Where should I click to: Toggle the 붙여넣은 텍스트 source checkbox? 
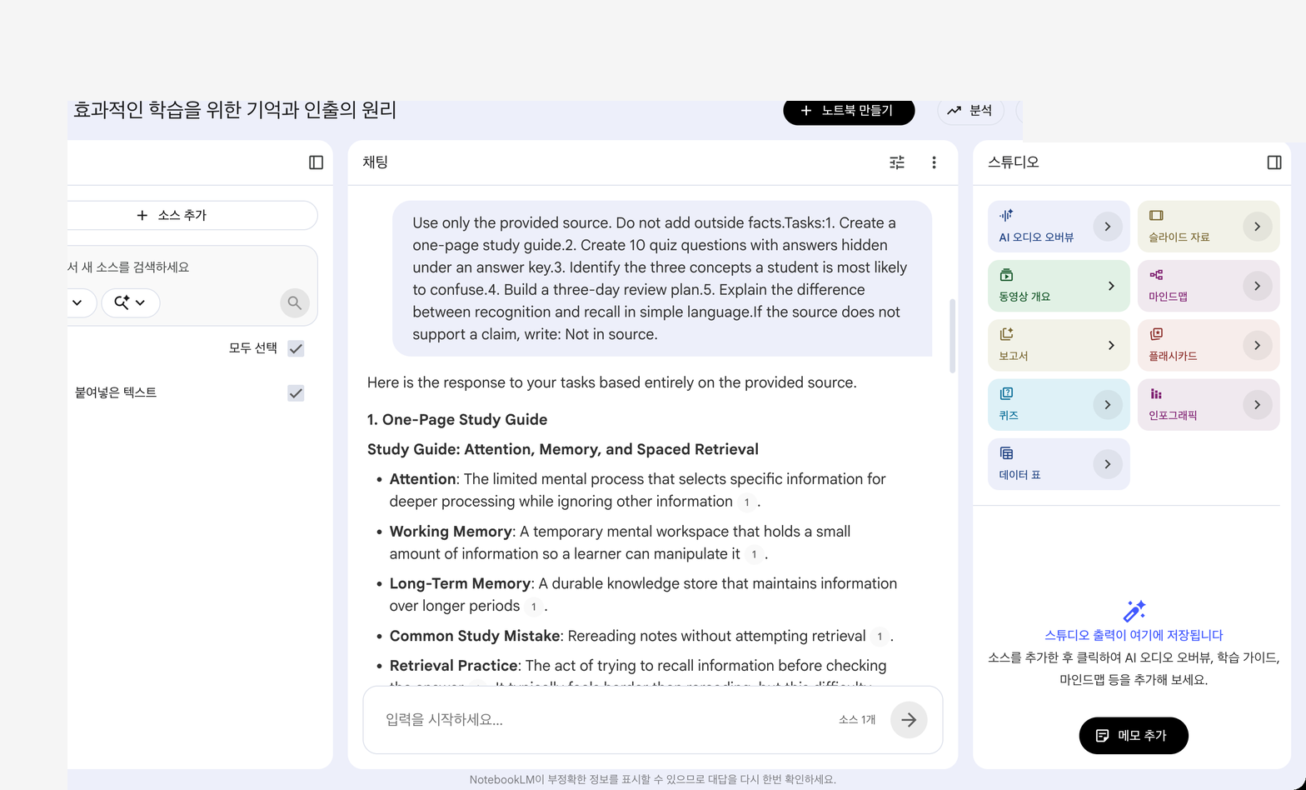click(296, 392)
